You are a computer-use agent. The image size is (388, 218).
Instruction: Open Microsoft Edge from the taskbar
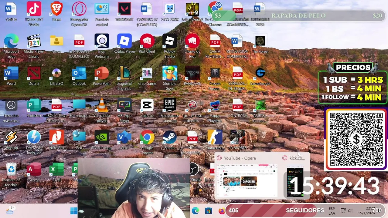coord(195,211)
